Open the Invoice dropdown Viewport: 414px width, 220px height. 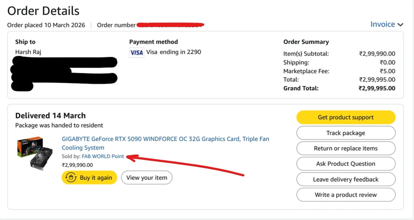coord(383,24)
